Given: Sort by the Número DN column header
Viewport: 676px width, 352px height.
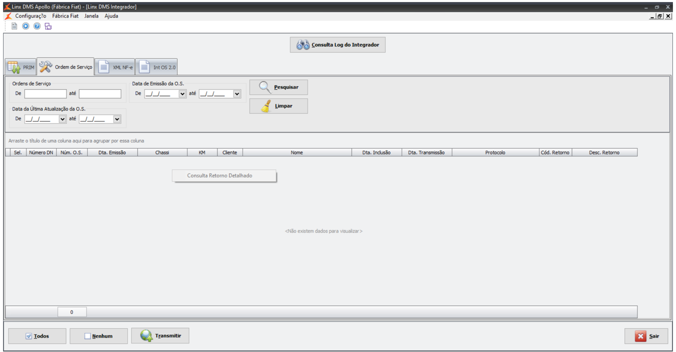Looking at the screenshot, I should click(41, 152).
